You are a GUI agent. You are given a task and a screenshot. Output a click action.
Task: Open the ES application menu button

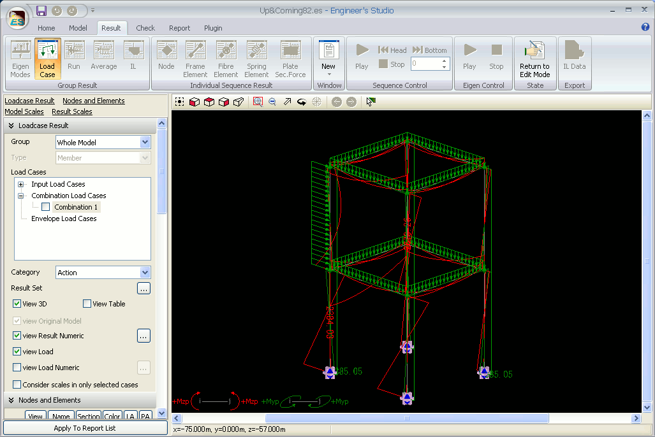pyautogui.click(x=17, y=18)
